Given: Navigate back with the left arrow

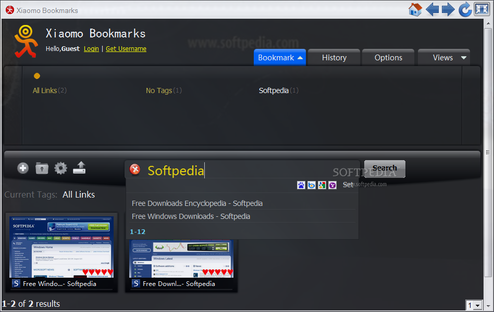Looking at the screenshot, I should coord(433,9).
